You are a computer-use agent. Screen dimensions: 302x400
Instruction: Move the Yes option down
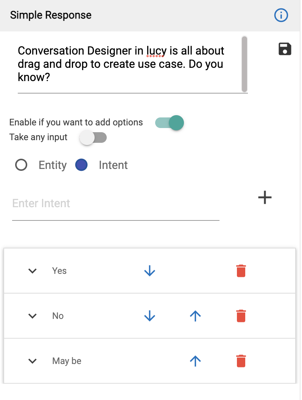pos(150,271)
